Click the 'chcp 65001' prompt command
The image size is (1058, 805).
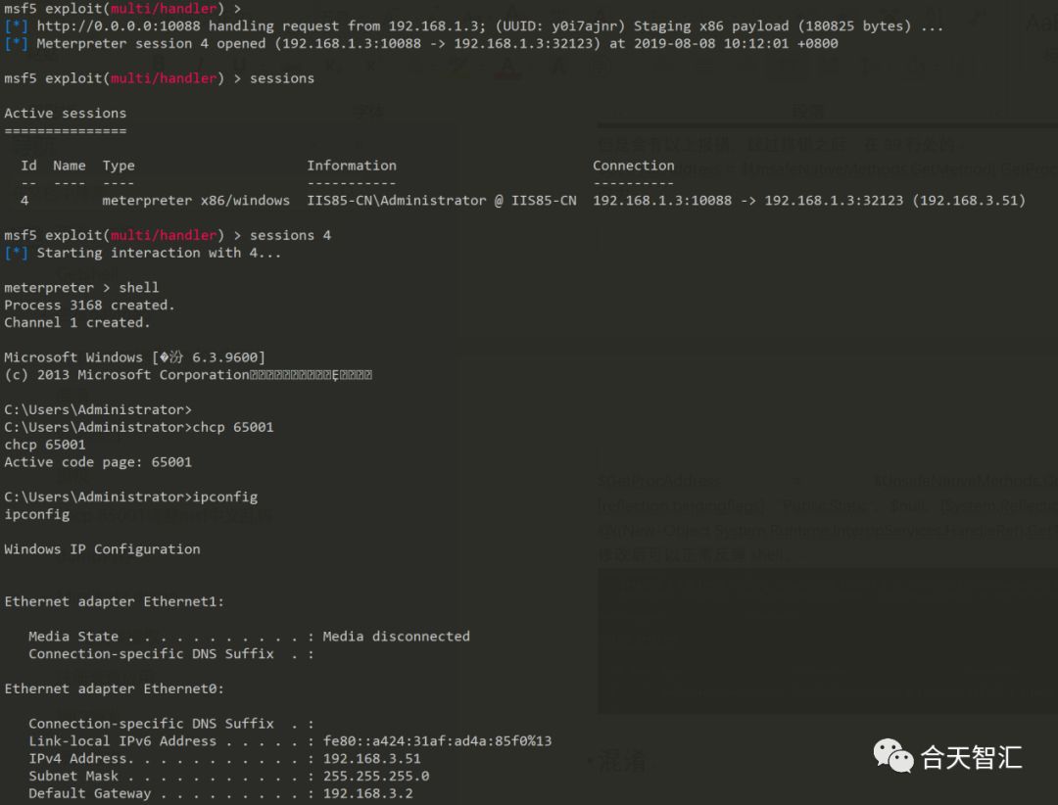[x=233, y=427]
